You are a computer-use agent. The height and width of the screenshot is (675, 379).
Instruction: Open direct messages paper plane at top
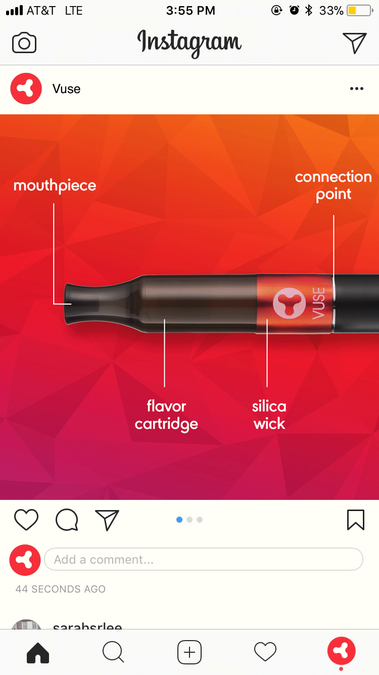pyautogui.click(x=354, y=43)
